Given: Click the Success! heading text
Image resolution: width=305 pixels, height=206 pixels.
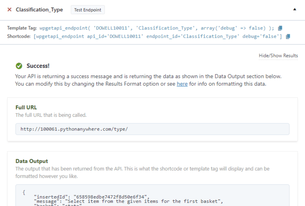Looking at the screenshot, I should click(38, 66).
